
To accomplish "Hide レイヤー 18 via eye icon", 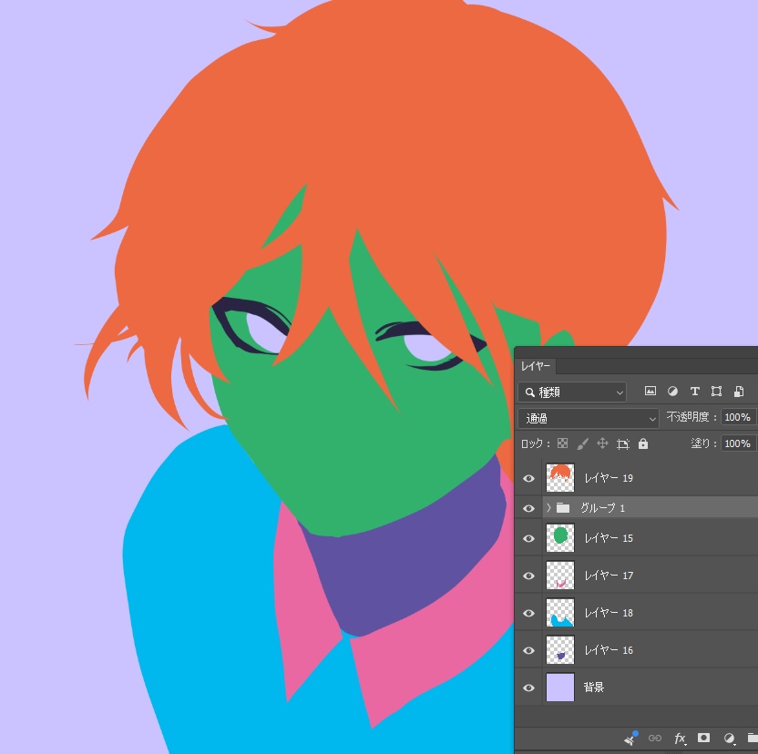I will pyautogui.click(x=528, y=612).
